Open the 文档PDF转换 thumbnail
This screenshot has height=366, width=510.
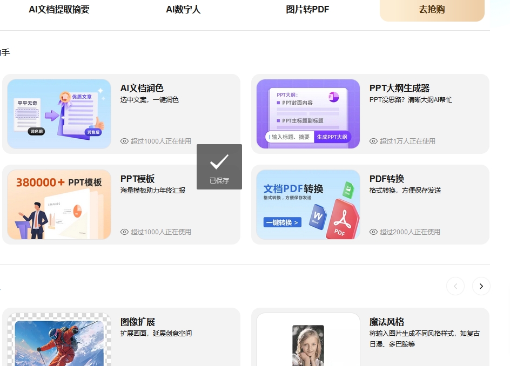(x=308, y=205)
